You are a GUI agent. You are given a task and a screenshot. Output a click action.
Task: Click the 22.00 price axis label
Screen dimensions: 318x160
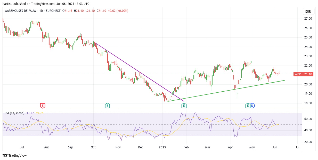pyautogui.click(x=308, y=66)
